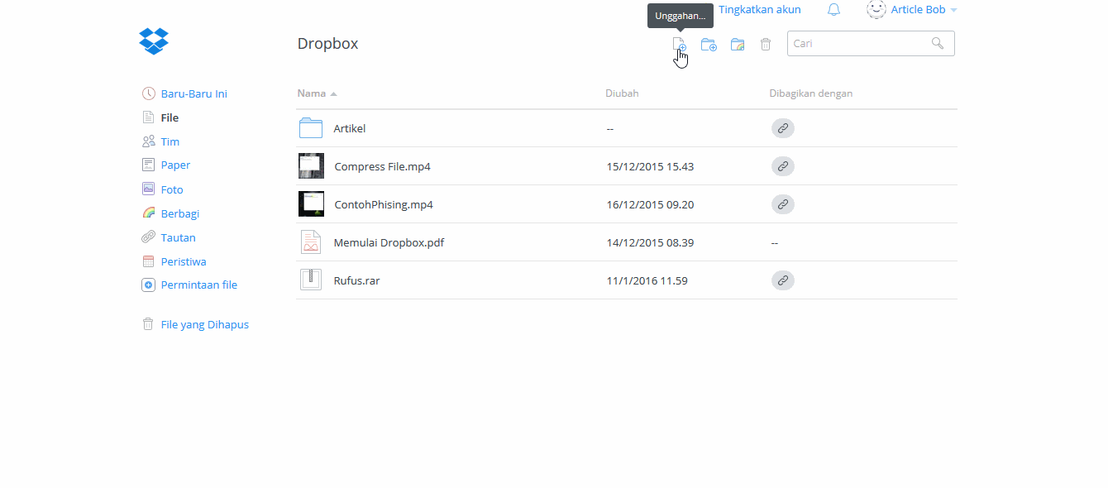Click the rainbow icon beside Berbagi
The width and height of the screenshot is (1108, 488).
click(x=148, y=213)
